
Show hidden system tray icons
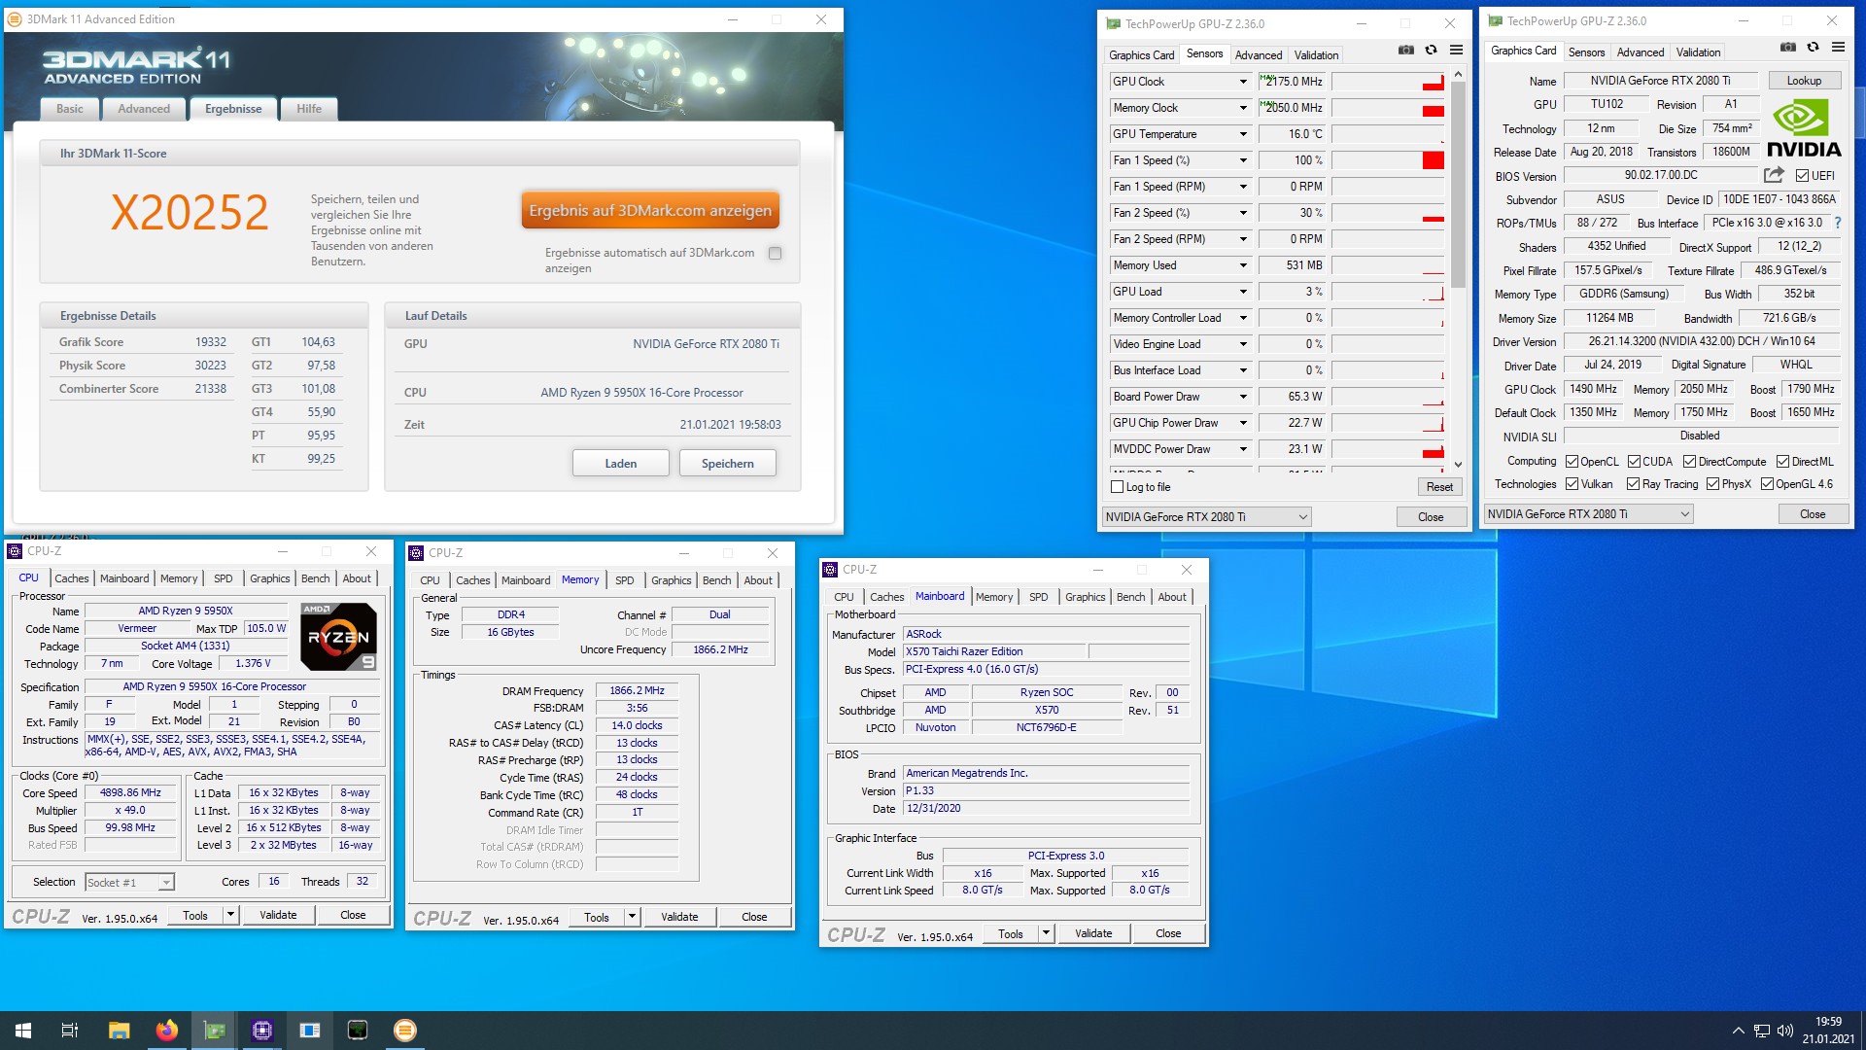coord(1738,1031)
